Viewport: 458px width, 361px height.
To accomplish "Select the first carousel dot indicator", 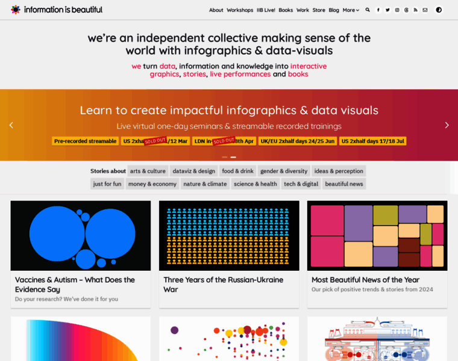I will (x=224, y=157).
